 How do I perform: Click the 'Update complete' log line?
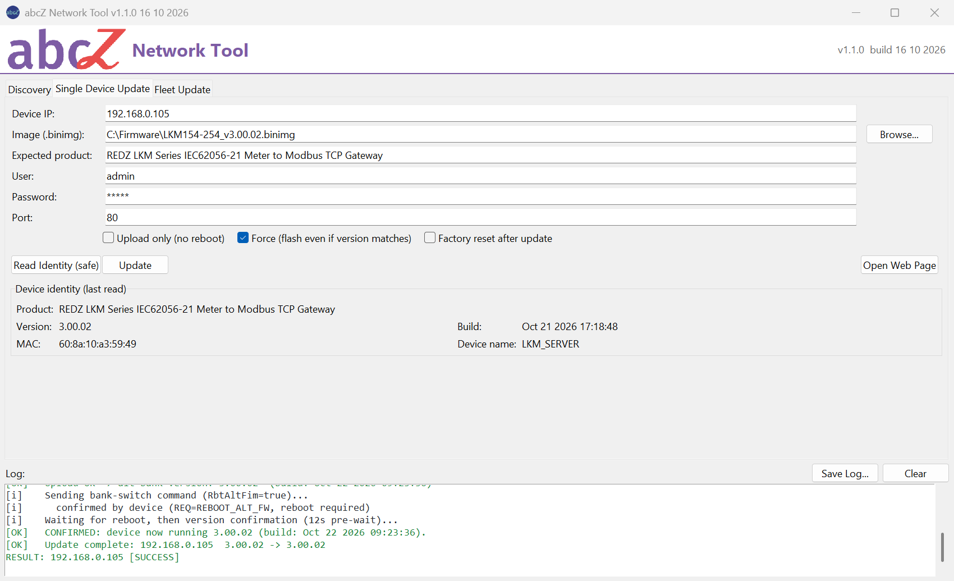pyautogui.click(x=166, y=545)
